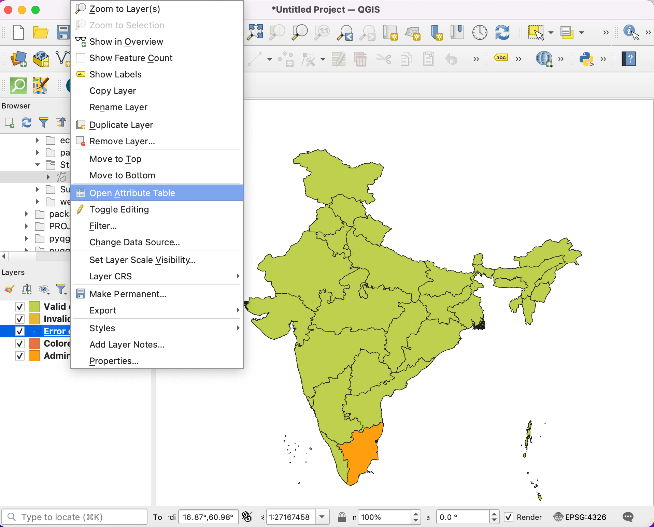Select the Identify Features tool
This screenshot has height=527, width=654.
(x=629, y=32)
